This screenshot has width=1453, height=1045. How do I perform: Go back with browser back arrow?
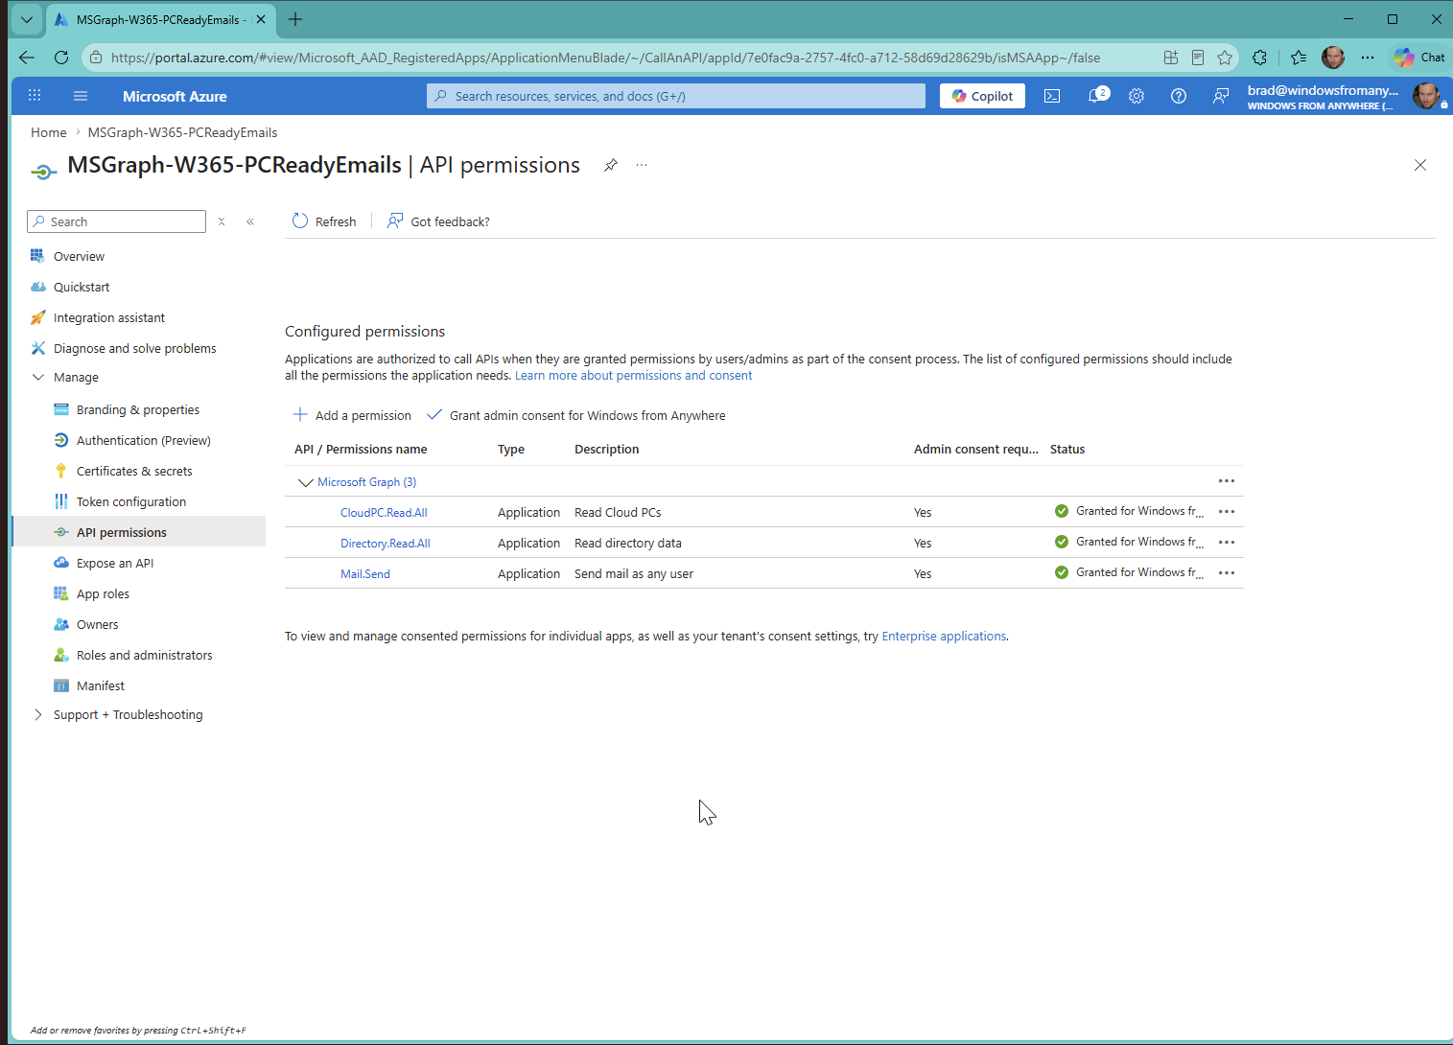pos(27,58)
